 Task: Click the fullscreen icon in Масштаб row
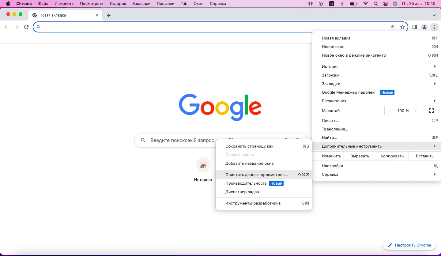[432, 111]
